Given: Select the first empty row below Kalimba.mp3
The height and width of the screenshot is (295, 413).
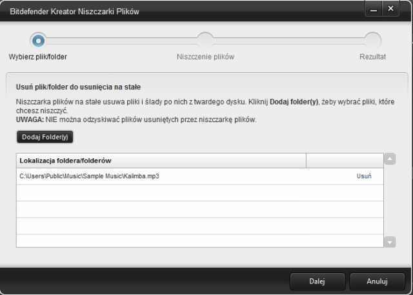Looking at the screenshot, I should pos(194,192).
